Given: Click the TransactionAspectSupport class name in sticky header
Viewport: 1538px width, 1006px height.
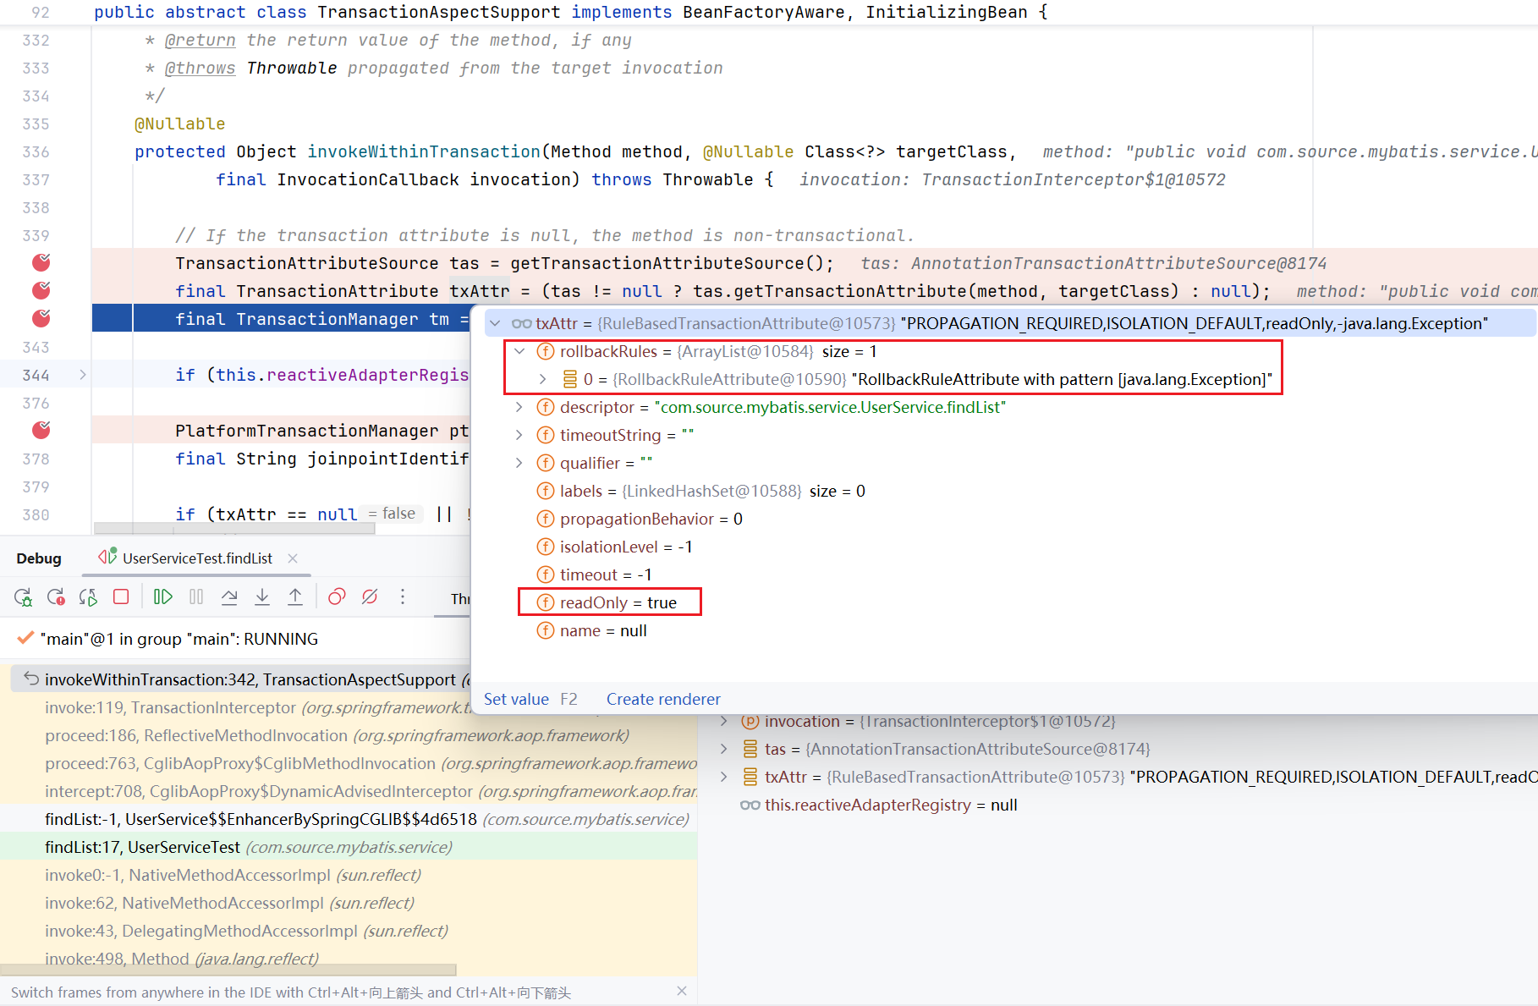Looking at the screenshot, I should [439, 12].
